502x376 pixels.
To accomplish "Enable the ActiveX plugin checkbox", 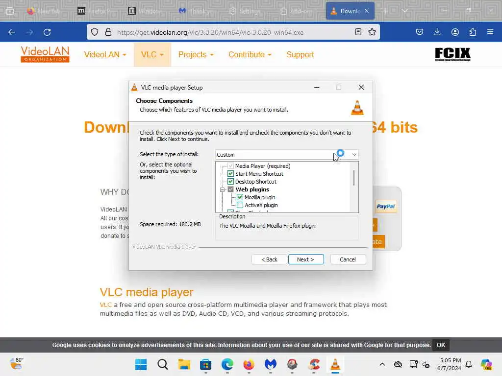I will pyautogui.click(x=240, y=205).
